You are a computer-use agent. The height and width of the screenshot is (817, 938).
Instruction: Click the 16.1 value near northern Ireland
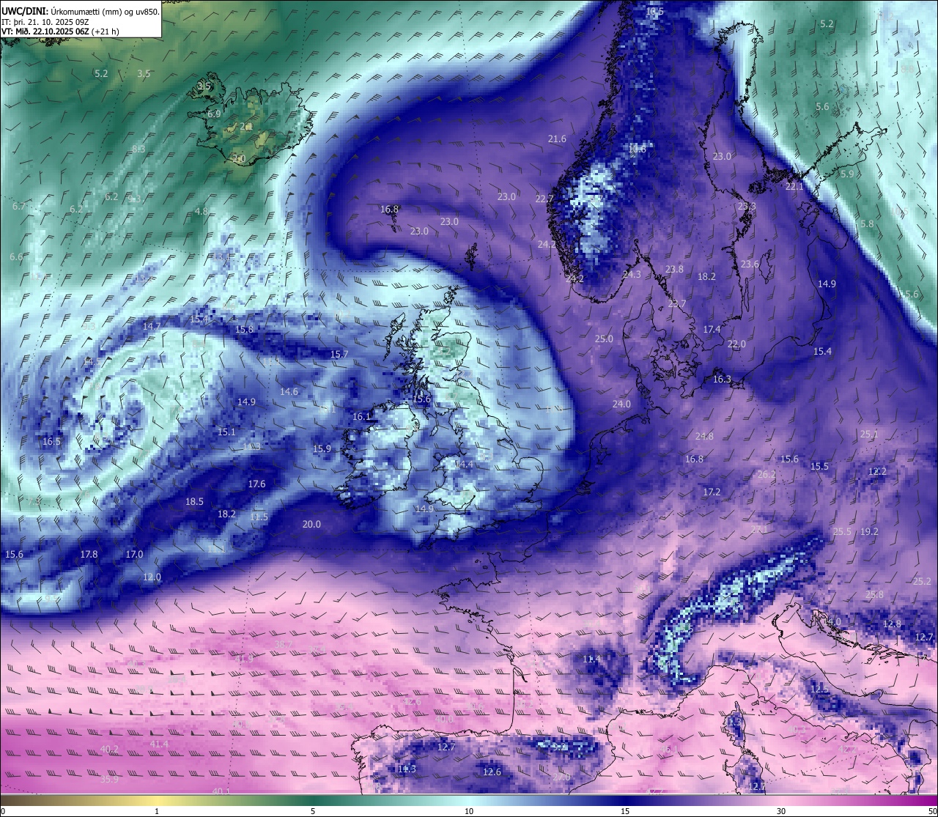click(362, 417)
